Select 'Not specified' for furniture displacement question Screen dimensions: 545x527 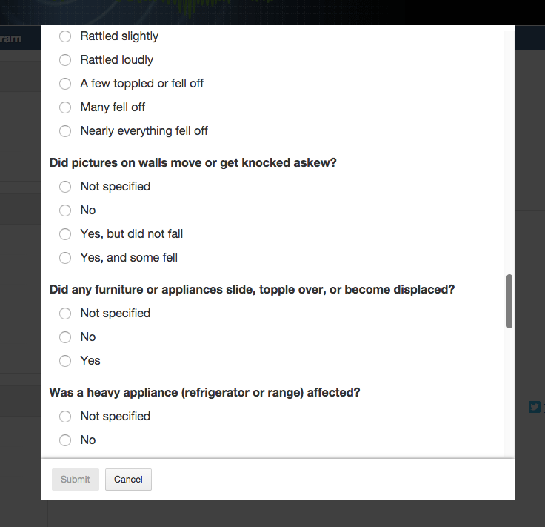click(x=65, y=314)
